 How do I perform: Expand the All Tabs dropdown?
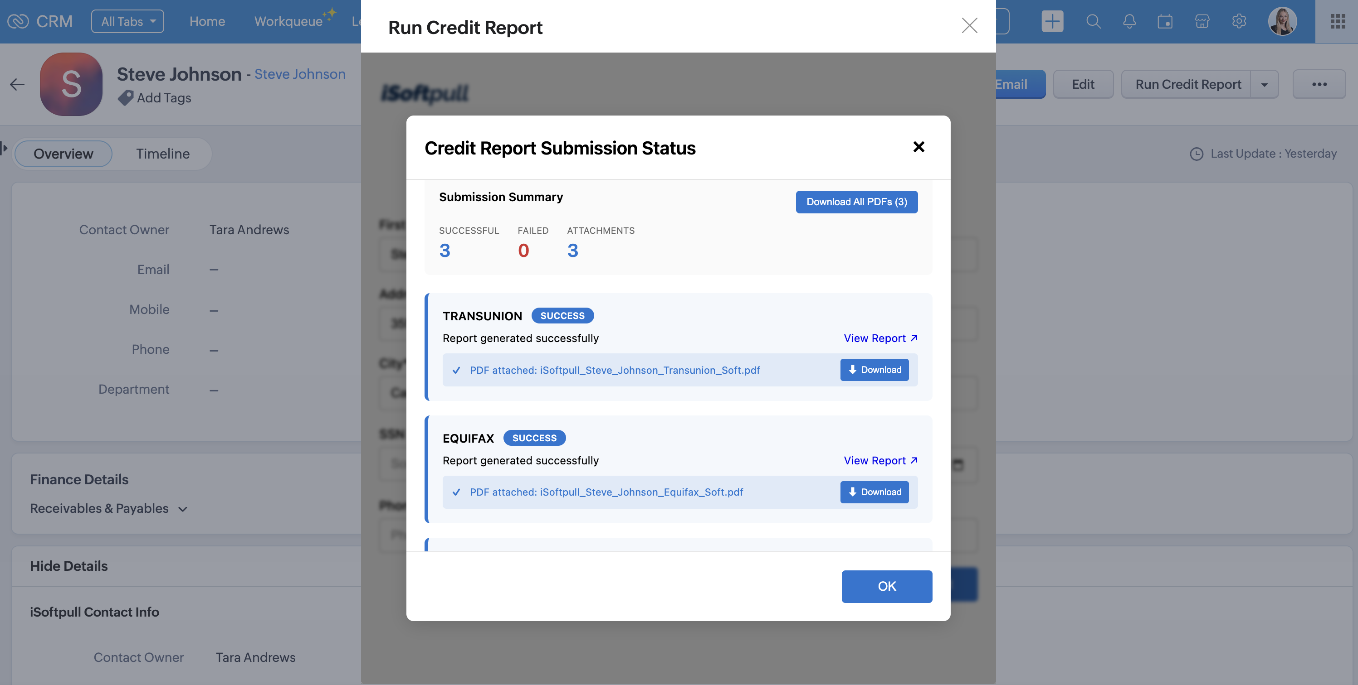point(127,22)
